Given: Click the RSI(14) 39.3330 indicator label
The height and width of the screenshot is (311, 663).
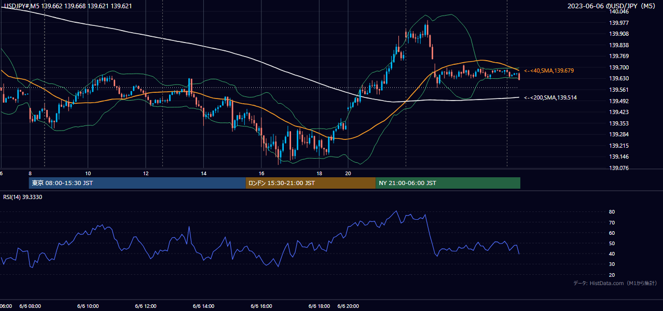Looking at the screenshot, I should [x=23, y=197].
